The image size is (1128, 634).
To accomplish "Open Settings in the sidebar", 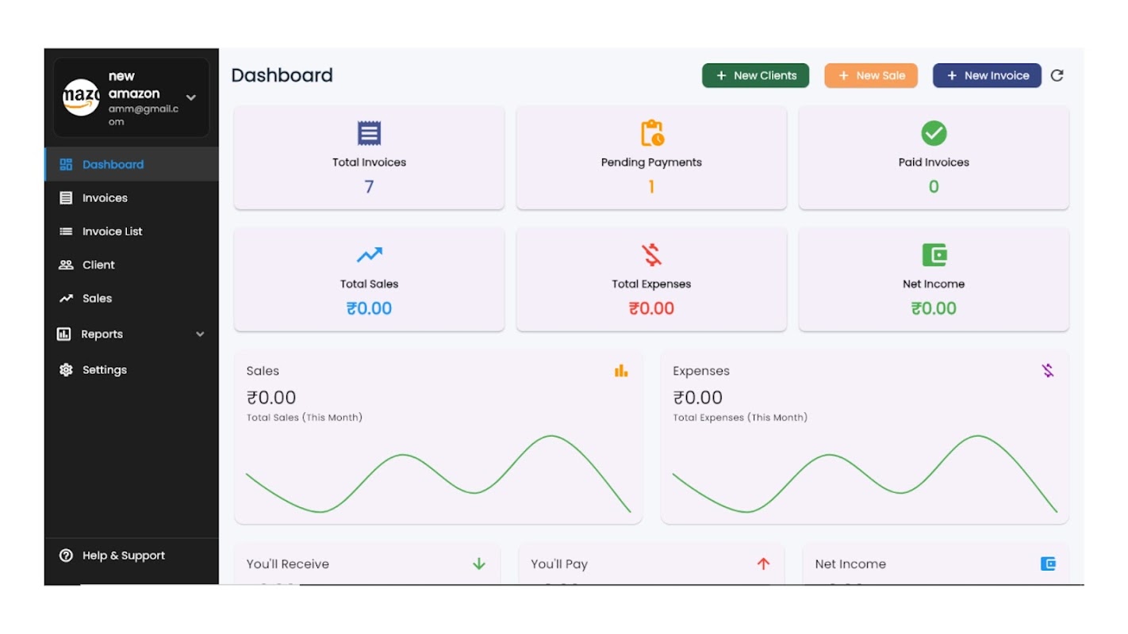I will pos(104,370).
